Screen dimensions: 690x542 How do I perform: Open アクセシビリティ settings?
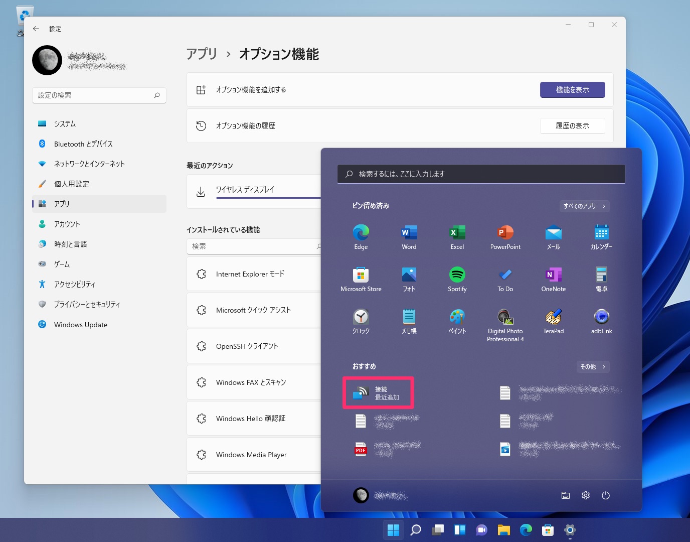click(x=99, y=284)
